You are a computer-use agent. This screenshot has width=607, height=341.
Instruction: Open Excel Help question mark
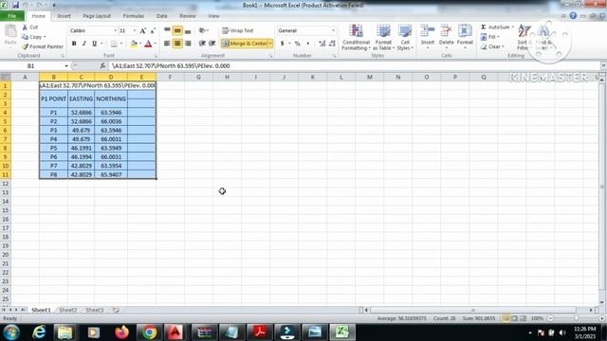pos(573,16)
